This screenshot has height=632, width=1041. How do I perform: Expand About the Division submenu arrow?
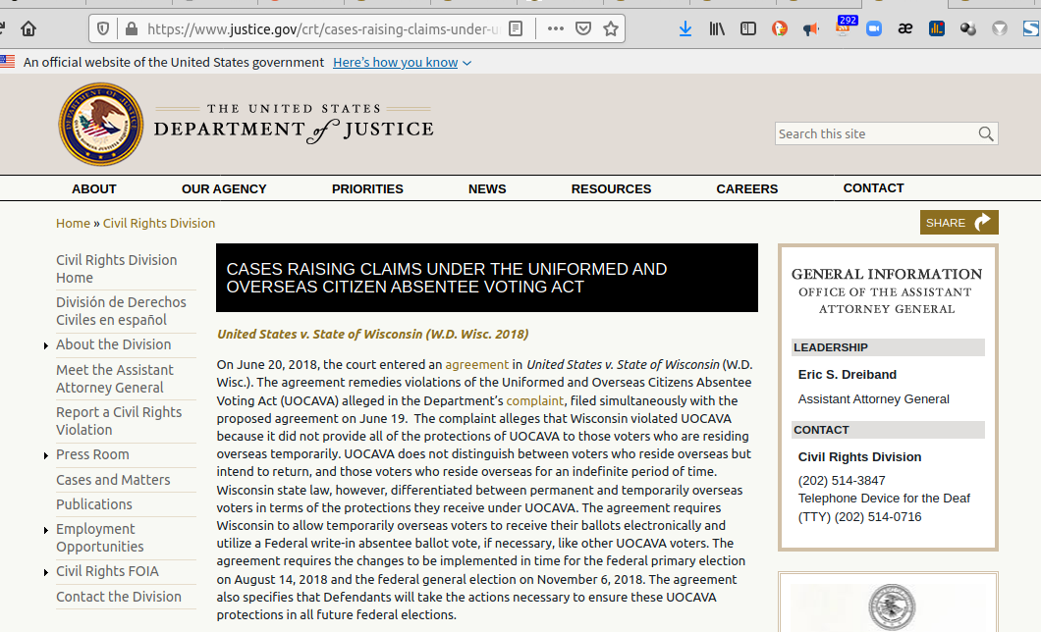click(x=46, y=345)
